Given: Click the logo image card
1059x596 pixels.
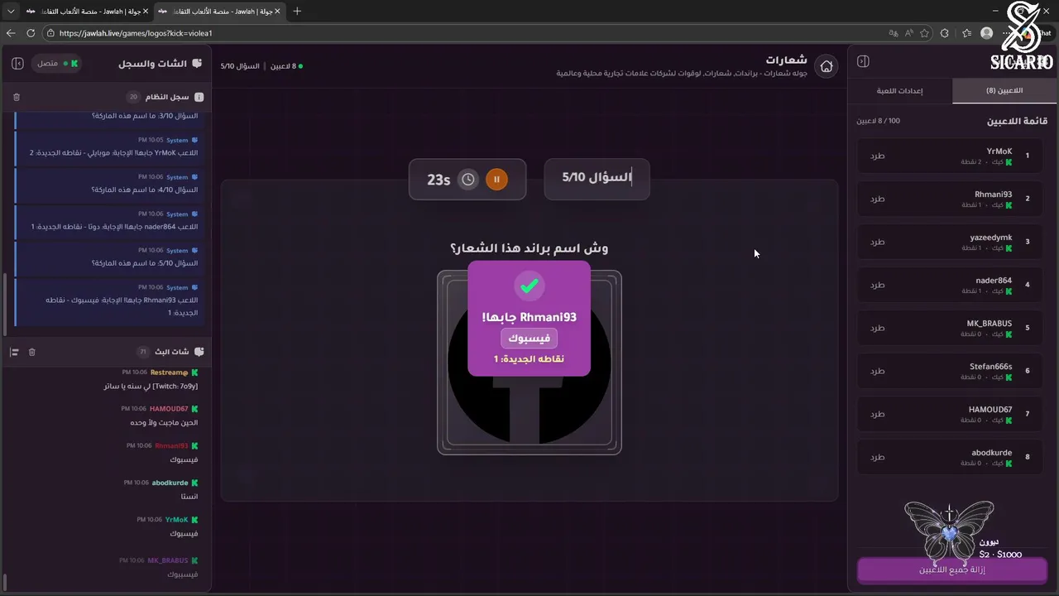Looking at the screenshot, I should [x=529, y=363].
